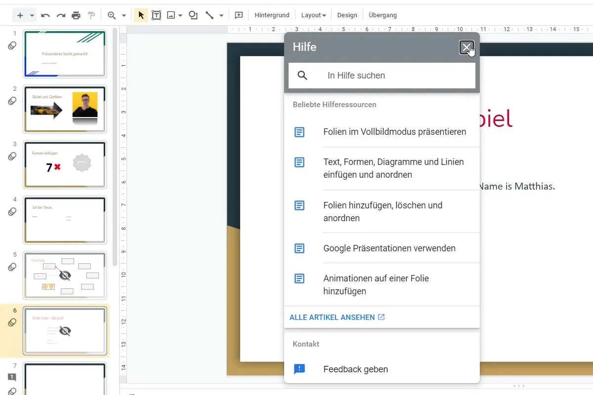Screen dimensions: 593x395
Task: Open the Layout dropdown
Action: tap(313, 15)
